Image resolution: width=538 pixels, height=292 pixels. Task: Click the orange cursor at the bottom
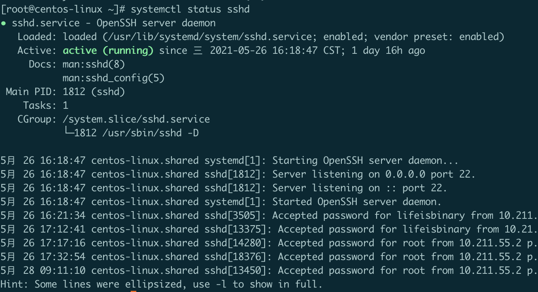click(x=133, y=291)
